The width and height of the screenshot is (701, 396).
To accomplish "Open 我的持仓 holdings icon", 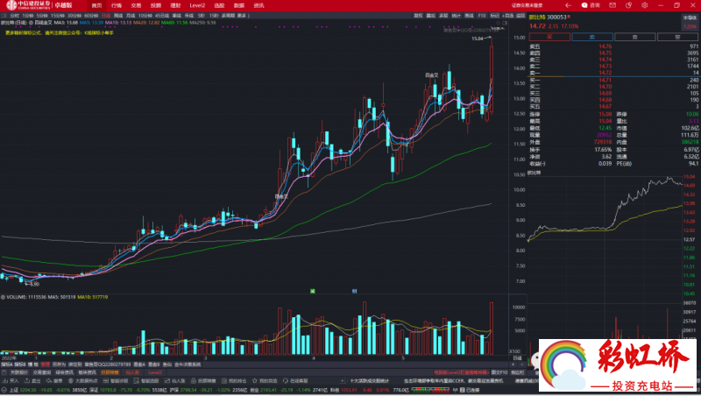I will (x=224, y=381).
